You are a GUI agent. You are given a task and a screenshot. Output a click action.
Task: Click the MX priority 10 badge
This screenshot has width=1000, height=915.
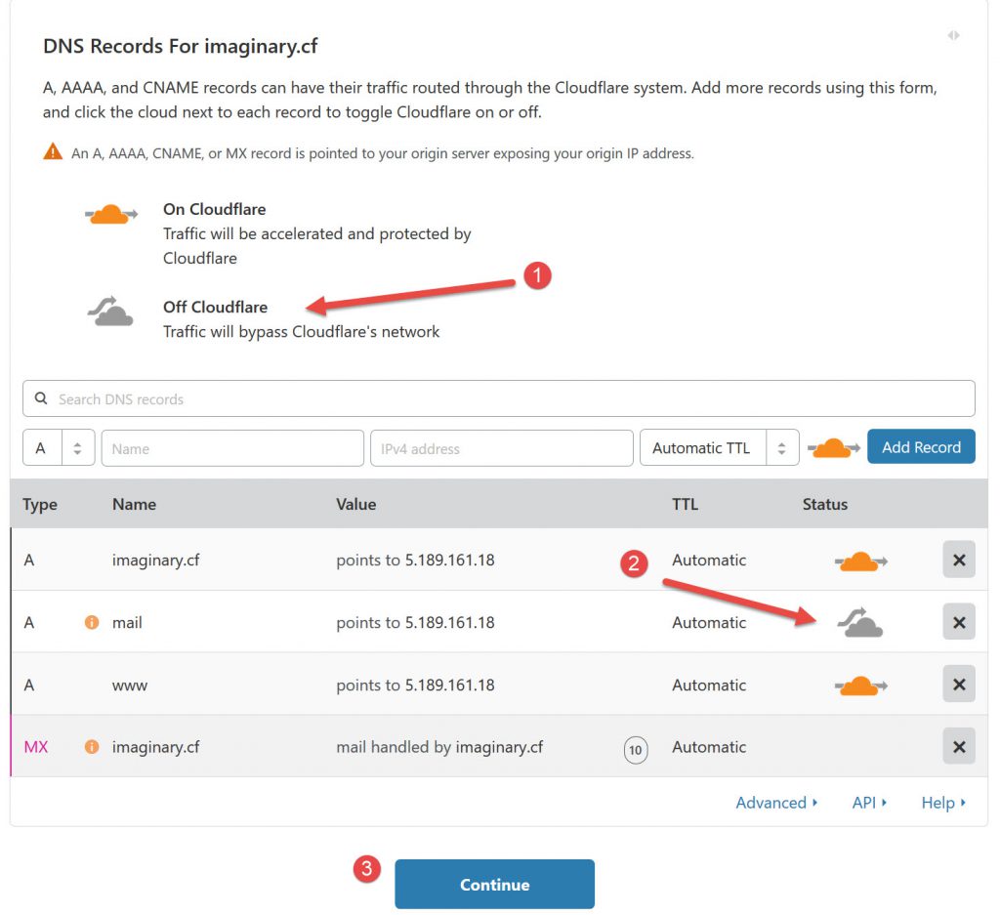coord(636,750)
